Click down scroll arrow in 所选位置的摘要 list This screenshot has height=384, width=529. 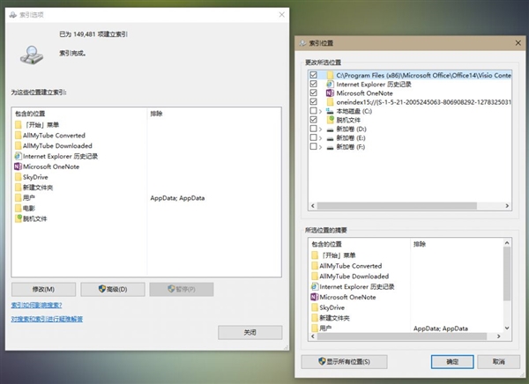pyautogui.click(x=507, y=328)
